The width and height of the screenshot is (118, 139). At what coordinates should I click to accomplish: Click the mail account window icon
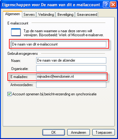(16, 32)
